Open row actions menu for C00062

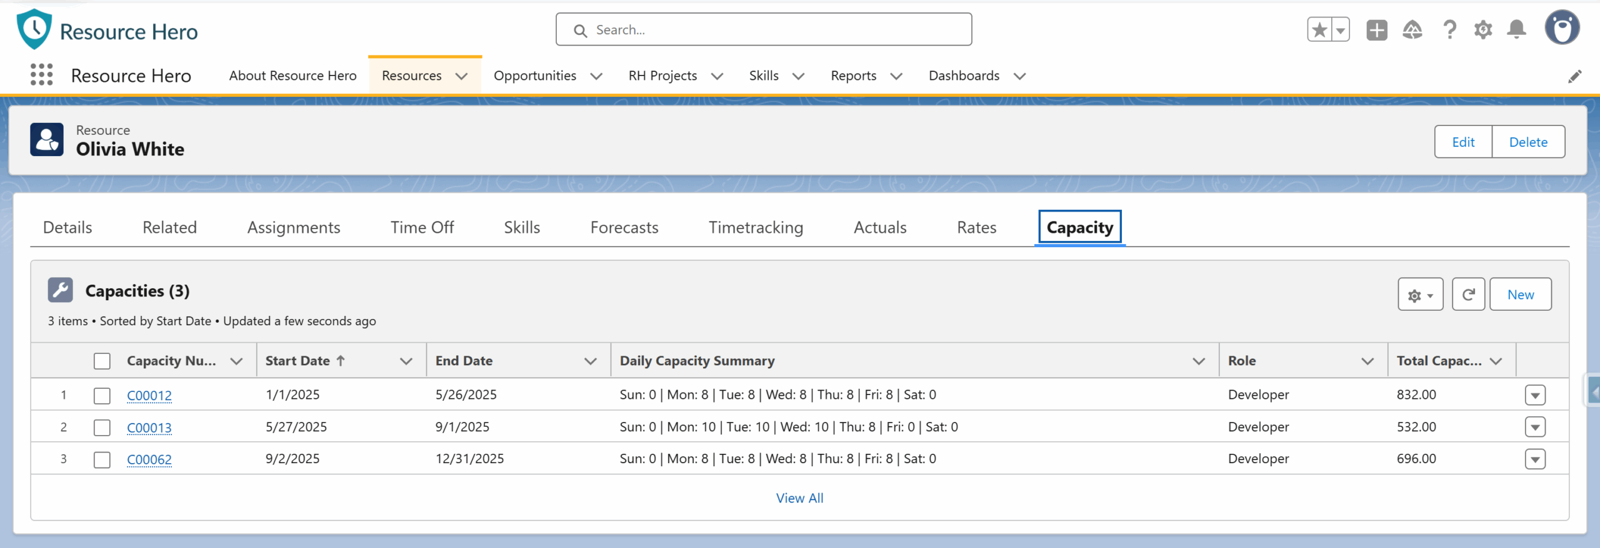[x=1535, y=459]
